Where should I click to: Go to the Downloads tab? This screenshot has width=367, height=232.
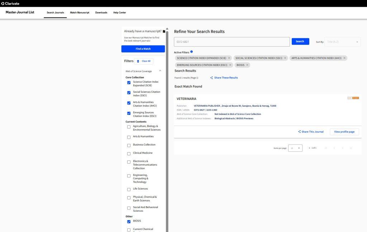click(x=101, y=13)
